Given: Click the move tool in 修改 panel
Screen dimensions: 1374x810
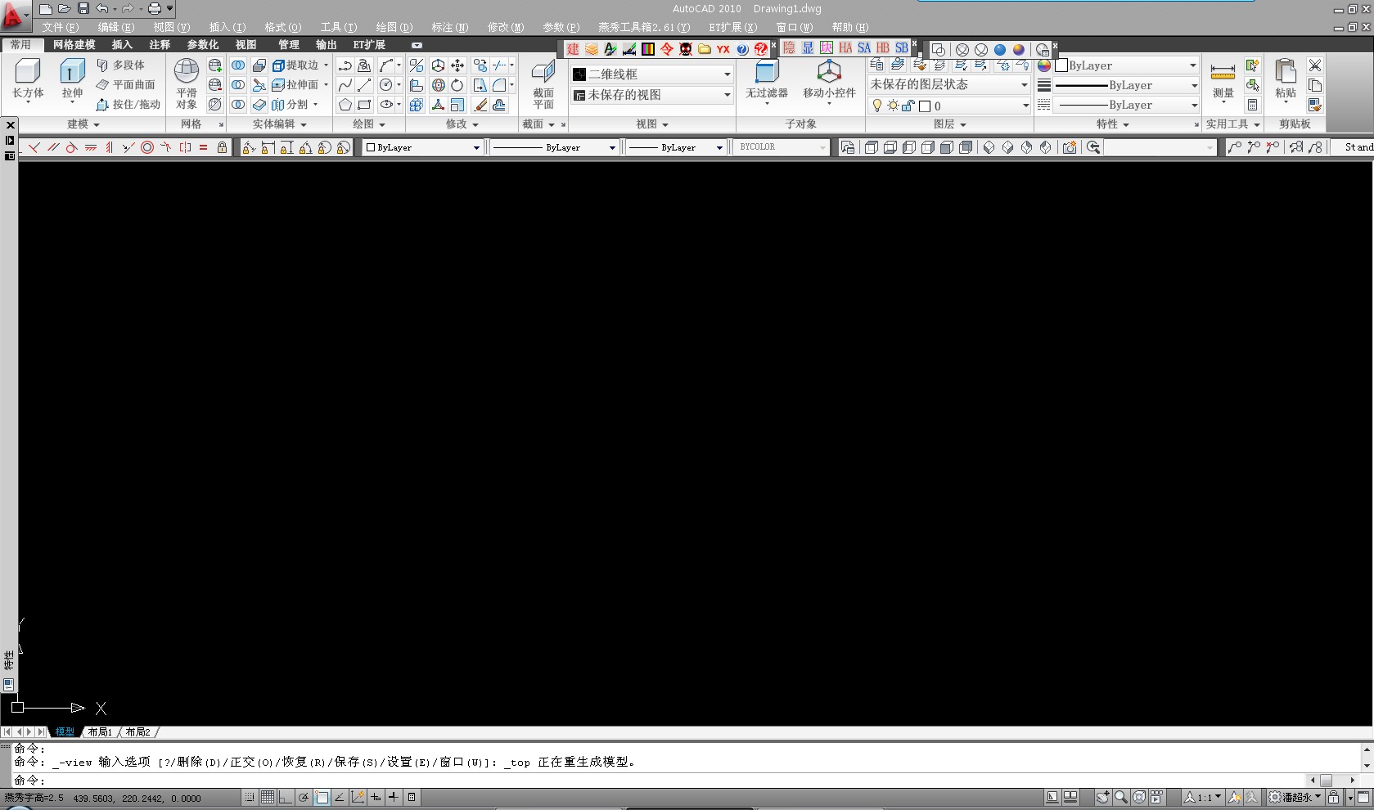Looking at the screenshot, I should click(x=457, y=65).
